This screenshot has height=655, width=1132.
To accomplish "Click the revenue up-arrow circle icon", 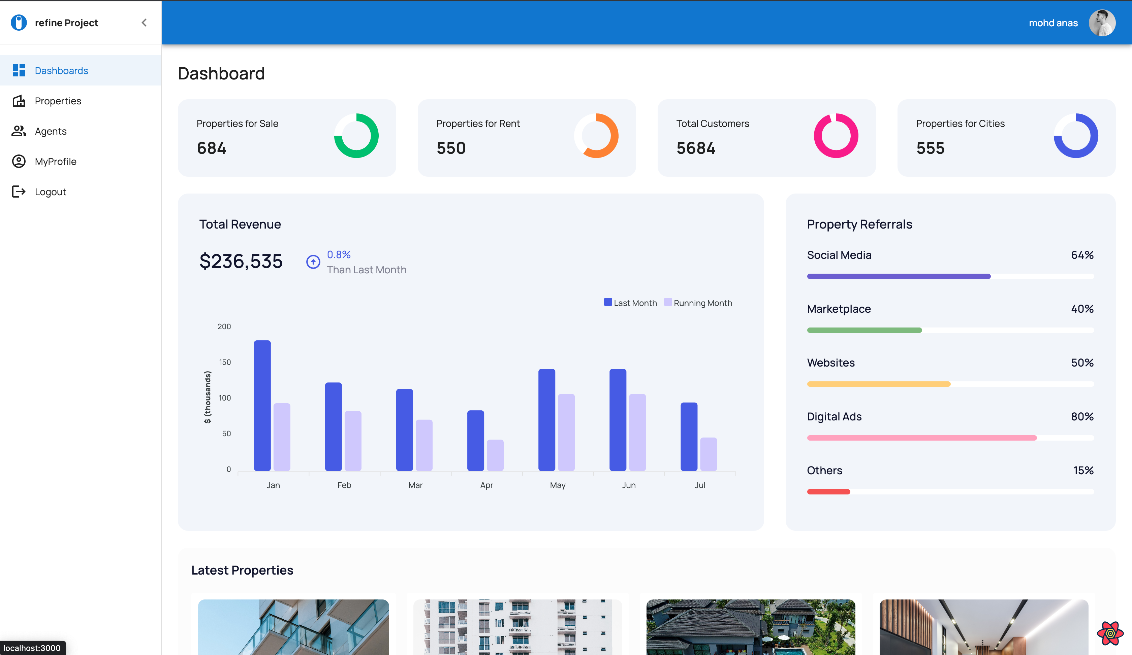I will tap(313, 262).
